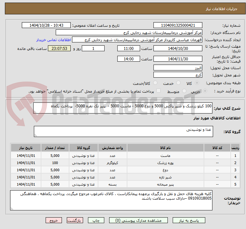Click the validity hour field 14:00

tap(128, 59)
